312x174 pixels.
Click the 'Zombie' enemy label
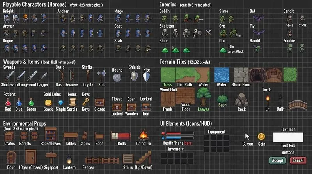(289, 41)
